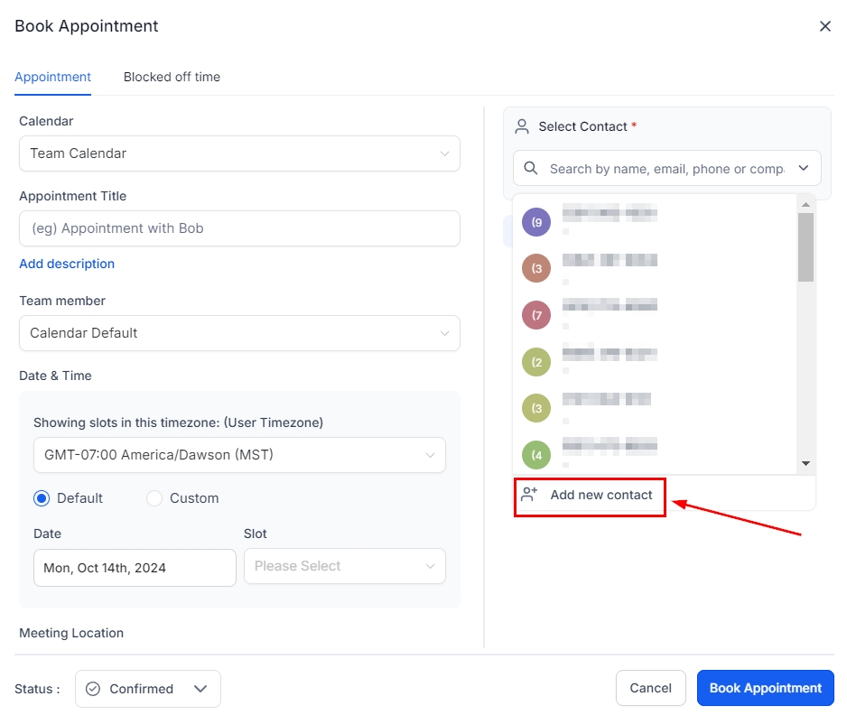This screenshot has width=847, height=715.
Task: Open the Slot Please Select dropdown
Action: [344, 566]
